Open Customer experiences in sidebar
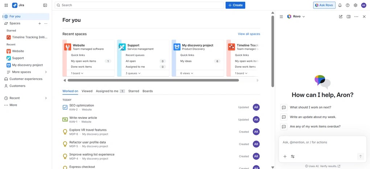Image resolution: width=370 pixels, height=169 pixels. tap(26, 79)
